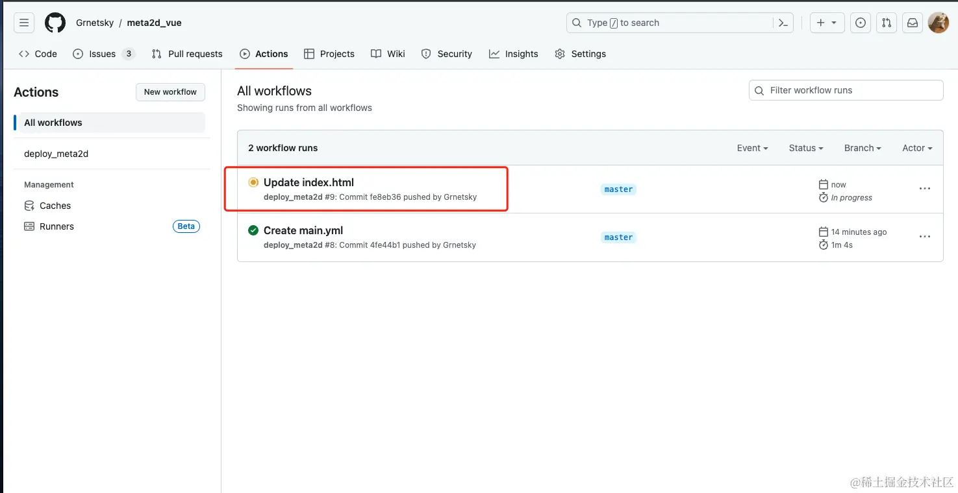
Task: Open the issues circle icon in header
Action: pos(861,23)
